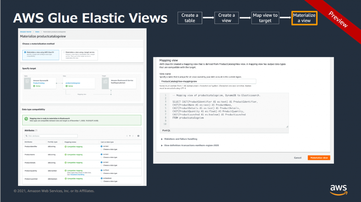Click the ProductIdentifier attribute cell
This screenshot has width=361, height=202.
31,146
